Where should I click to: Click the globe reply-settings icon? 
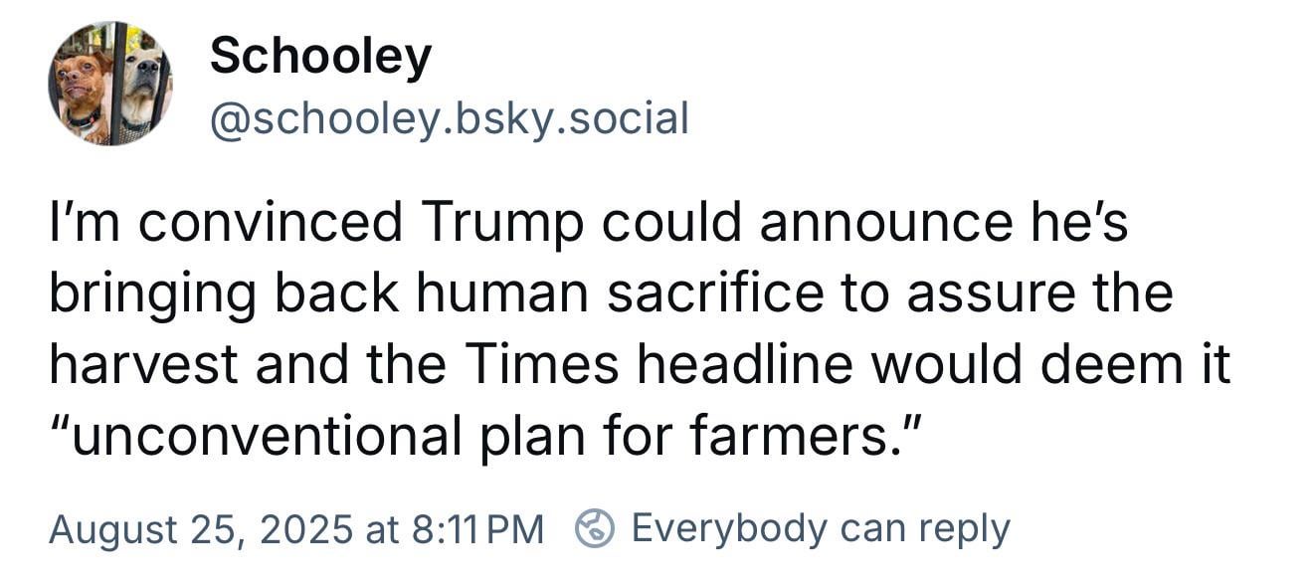[595, 528]
